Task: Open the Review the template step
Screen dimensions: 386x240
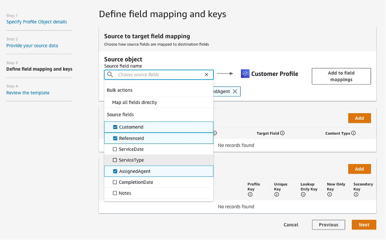Action: tap(28, 93)
